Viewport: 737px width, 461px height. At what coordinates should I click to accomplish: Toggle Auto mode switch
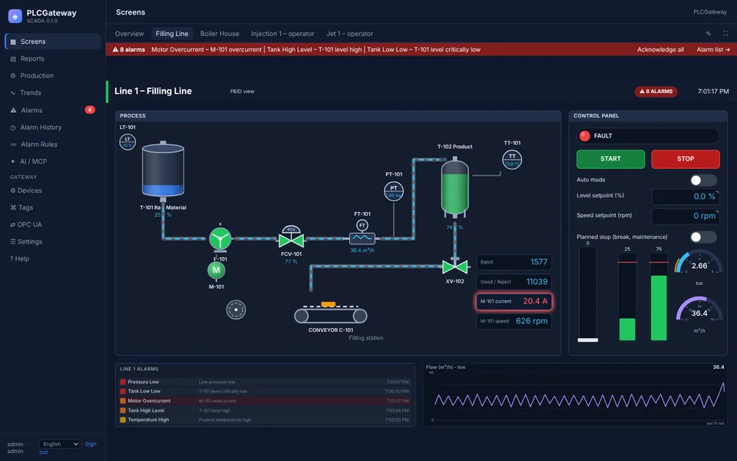point(702,180)
